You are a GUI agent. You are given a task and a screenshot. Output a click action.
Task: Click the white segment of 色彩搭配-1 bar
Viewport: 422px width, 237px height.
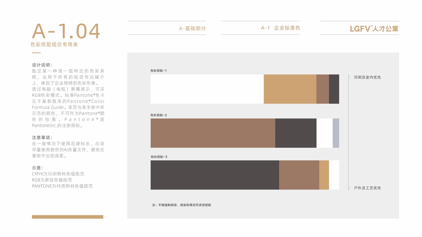coord(207,89)
